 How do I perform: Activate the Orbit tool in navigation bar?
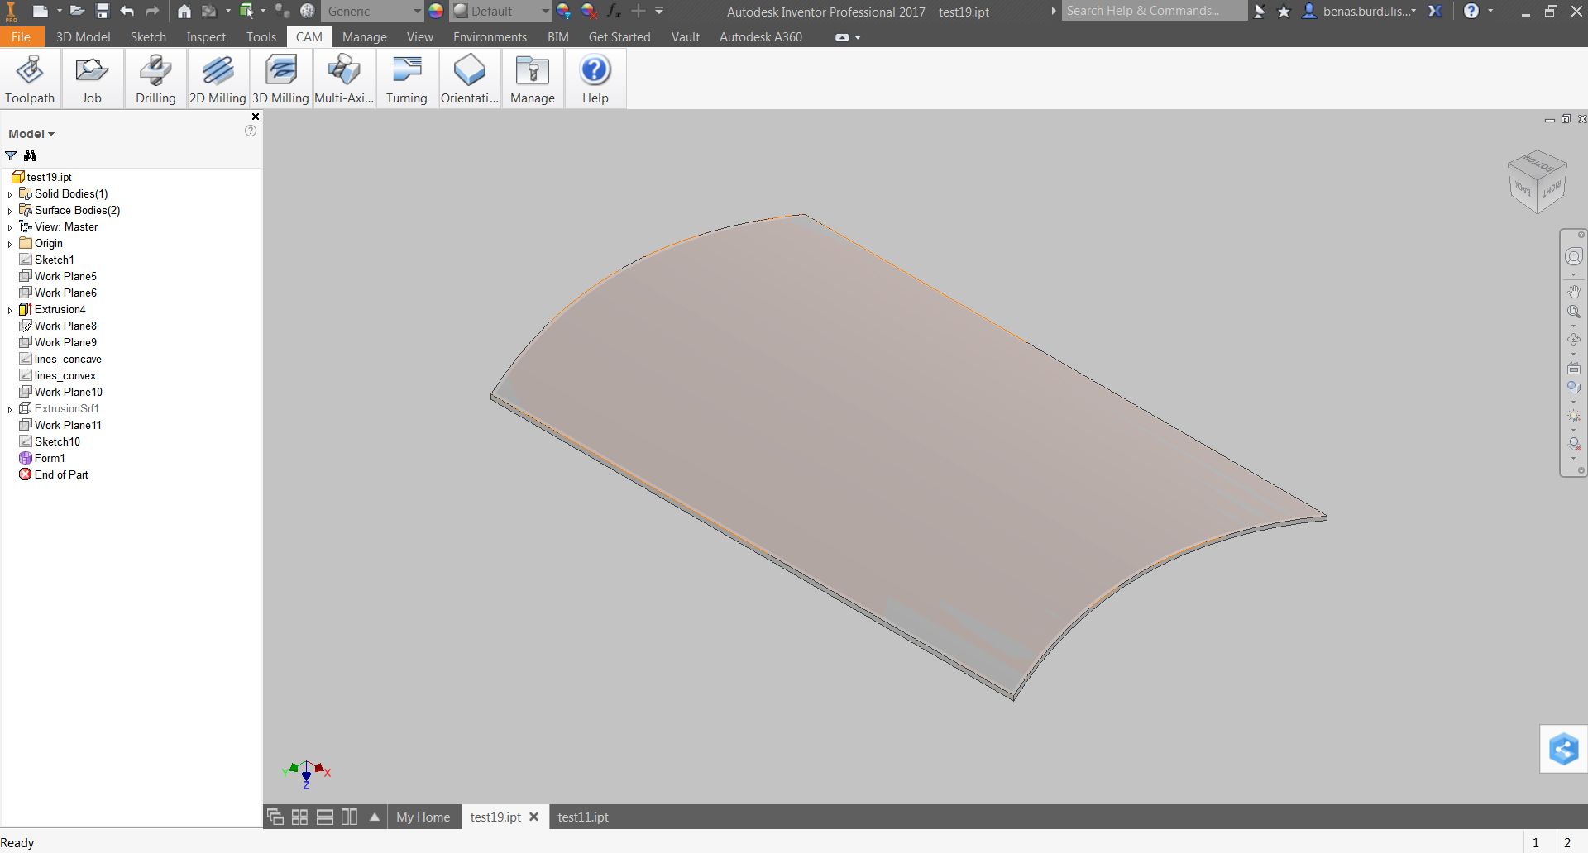(1575, 339)
